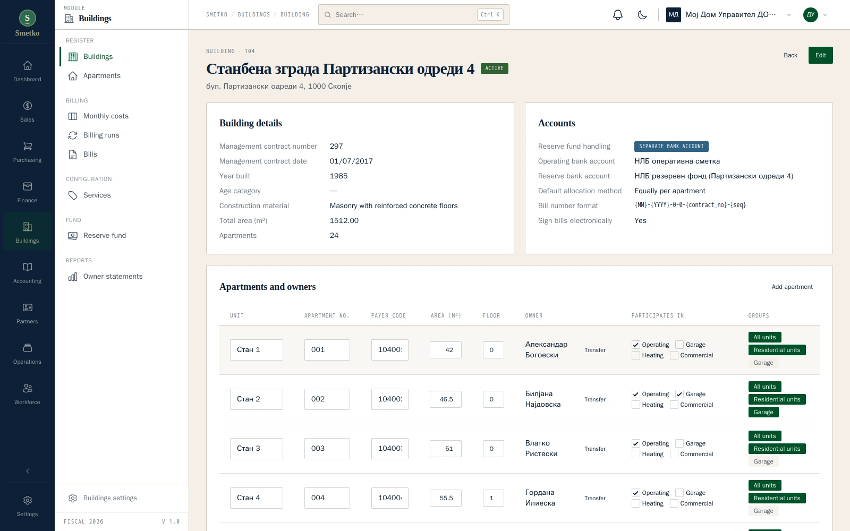
Task: Click the Стан 1 unit name field
Action: pos(257,350)
